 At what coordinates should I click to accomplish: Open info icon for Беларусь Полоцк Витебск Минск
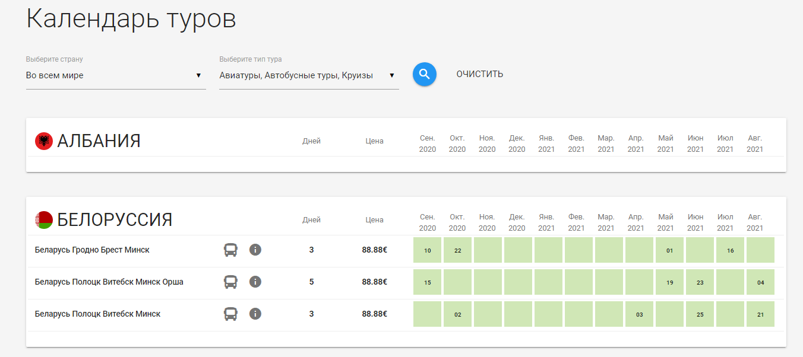(255, 314)
